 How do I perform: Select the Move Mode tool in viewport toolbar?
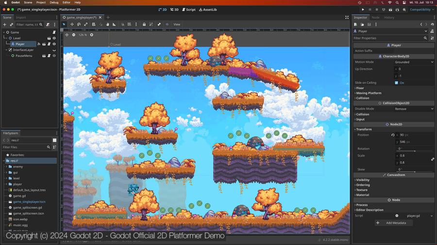click(72, 24)
